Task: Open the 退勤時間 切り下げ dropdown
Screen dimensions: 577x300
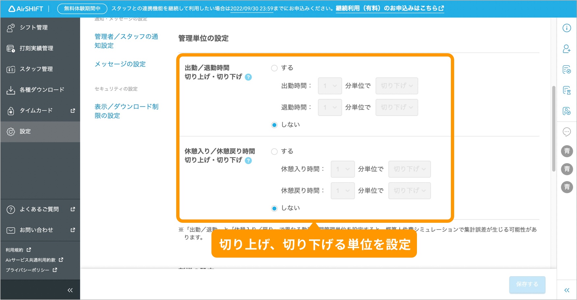Action: (397, 107)
